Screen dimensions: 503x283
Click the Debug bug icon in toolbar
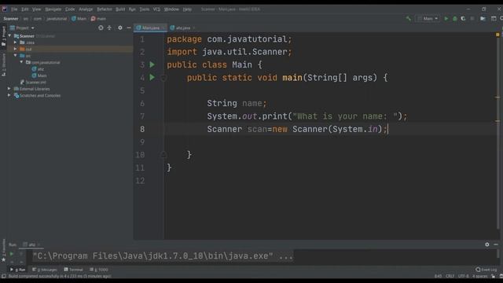point(454,19)
